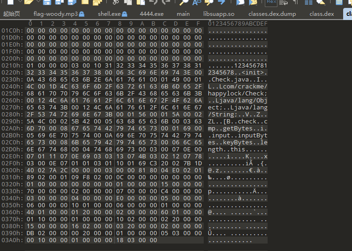Click byte 4B in row 02E0h
The width and height of the screenshot is (352, 251).
(x=142, y=156)
